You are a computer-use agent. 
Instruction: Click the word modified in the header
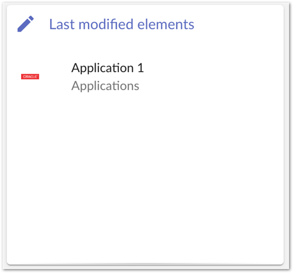point(106,24)
